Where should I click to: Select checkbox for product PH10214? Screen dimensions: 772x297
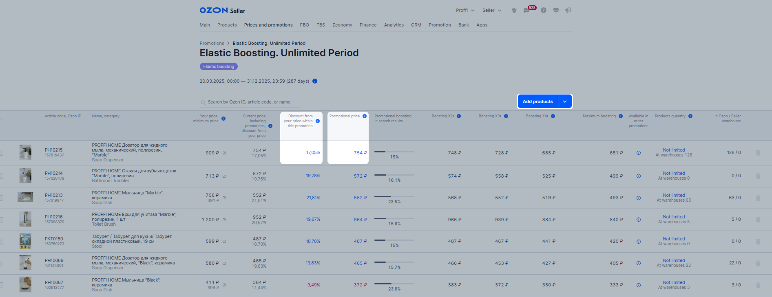[1, 176]
